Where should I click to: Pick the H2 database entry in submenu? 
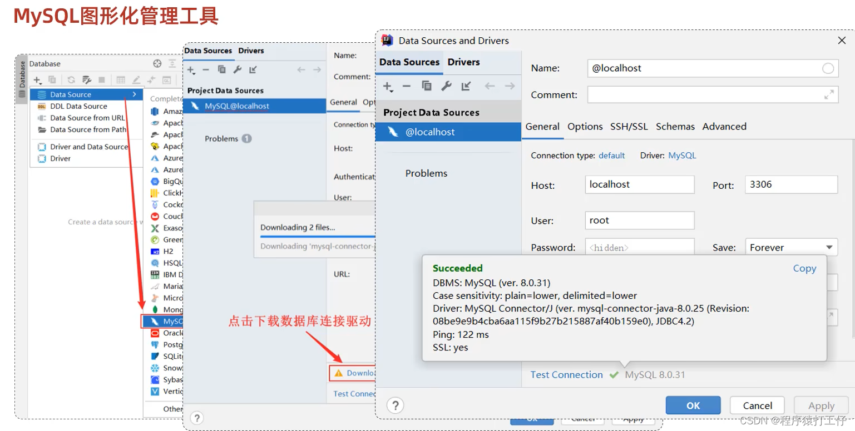pyautogui.click(x=162, y=251)
